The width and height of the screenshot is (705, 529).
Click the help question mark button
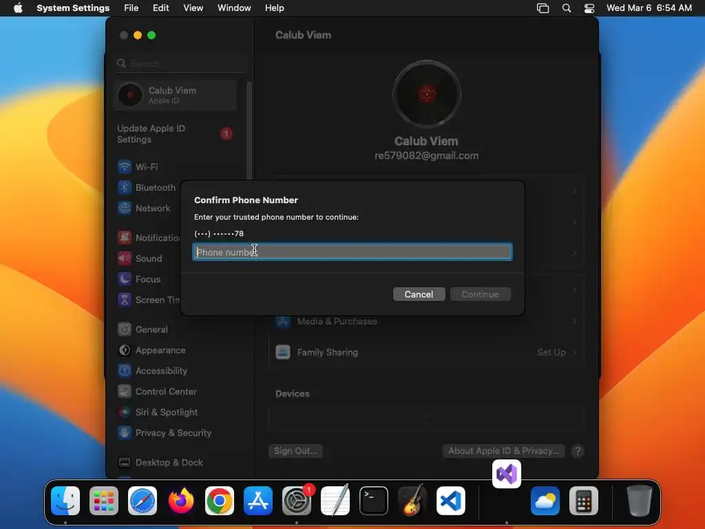(x=578, y=450)
